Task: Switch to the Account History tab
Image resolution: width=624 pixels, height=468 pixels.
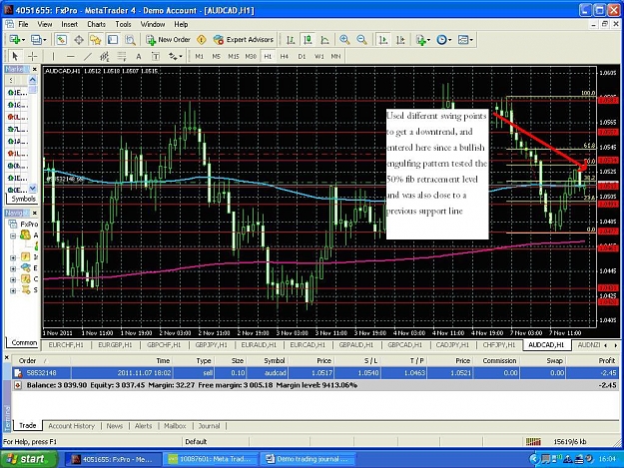Action: (x=72, y=426)
